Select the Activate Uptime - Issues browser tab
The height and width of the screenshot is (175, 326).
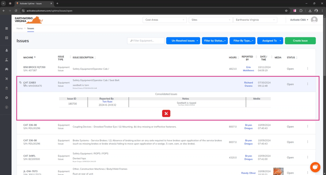click(34, 3)
